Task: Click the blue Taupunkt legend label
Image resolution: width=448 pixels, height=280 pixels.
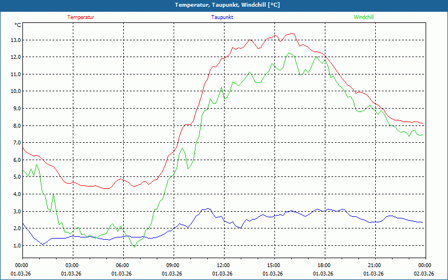Action: click(x=222, y=17)
